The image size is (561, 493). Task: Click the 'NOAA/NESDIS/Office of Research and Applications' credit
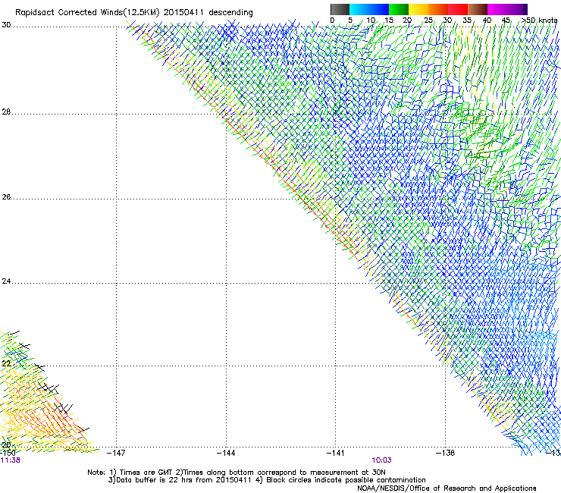(x=447, y=488)
